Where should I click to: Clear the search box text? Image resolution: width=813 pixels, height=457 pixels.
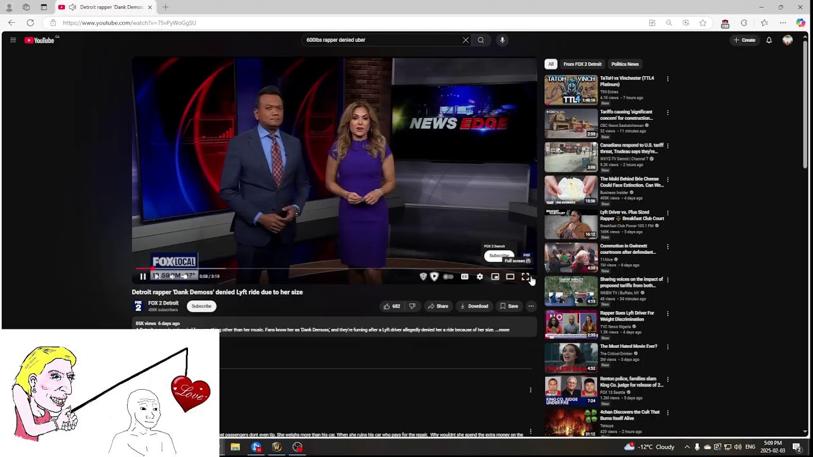pos(466,40)
